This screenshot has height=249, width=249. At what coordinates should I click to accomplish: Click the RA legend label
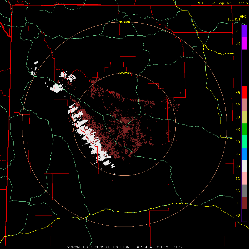(x=237, y=142)
